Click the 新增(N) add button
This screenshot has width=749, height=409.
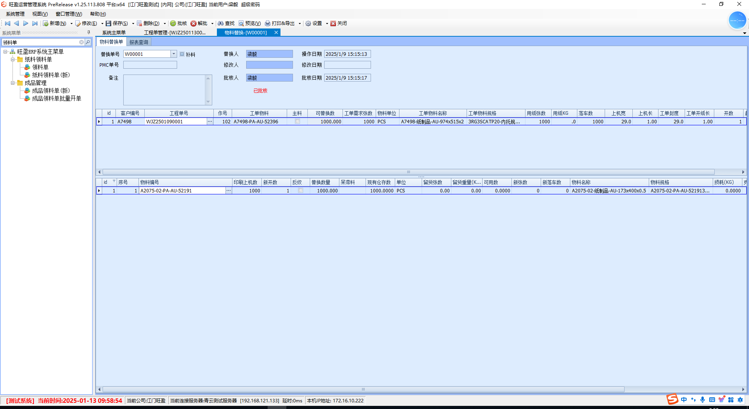tap(55, 23)
